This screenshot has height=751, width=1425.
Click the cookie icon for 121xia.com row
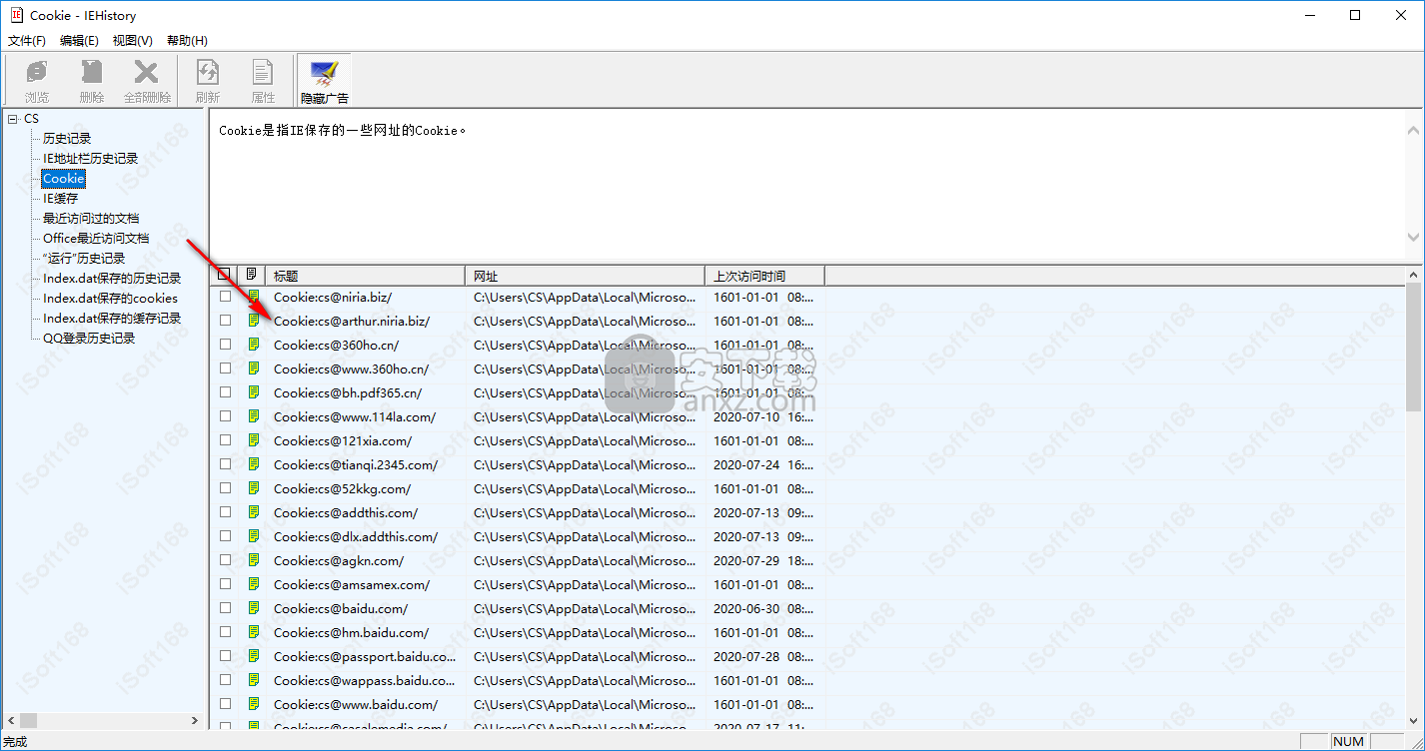254,440
